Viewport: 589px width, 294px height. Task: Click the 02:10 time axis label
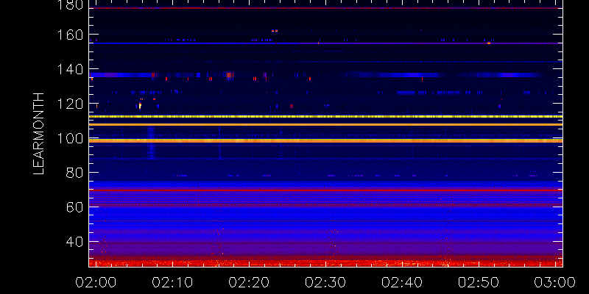172,282
